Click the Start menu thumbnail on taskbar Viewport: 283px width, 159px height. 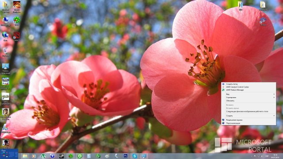(x=9, y=154)
